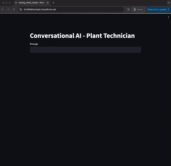Viewport: 171px width, 166px height.
Task: Select the routing_chain_claude tab
Action: tap(32, 3)
